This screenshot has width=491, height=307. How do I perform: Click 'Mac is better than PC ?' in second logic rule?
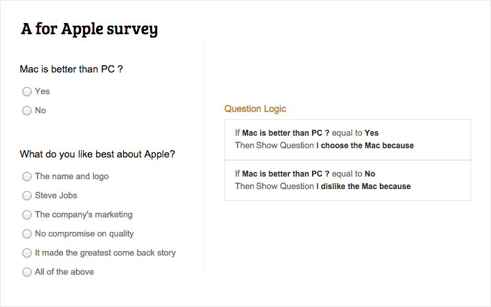pos(286,174)
